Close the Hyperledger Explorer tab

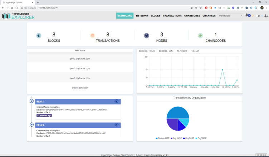33,2
